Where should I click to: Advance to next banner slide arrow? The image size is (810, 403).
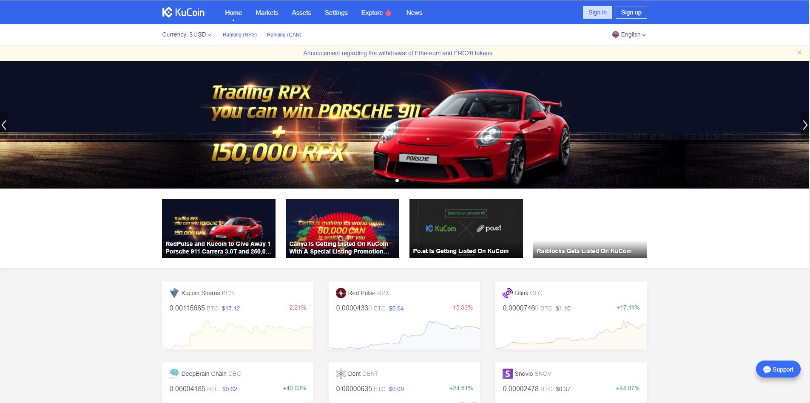coord(805,125)
